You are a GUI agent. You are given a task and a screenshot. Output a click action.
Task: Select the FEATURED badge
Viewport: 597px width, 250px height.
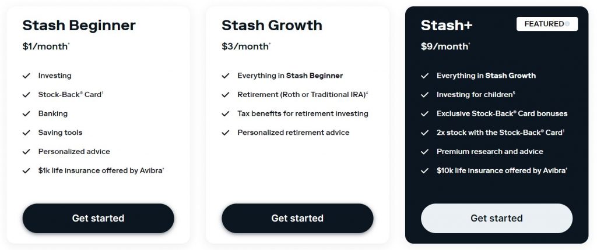(547, 24)
